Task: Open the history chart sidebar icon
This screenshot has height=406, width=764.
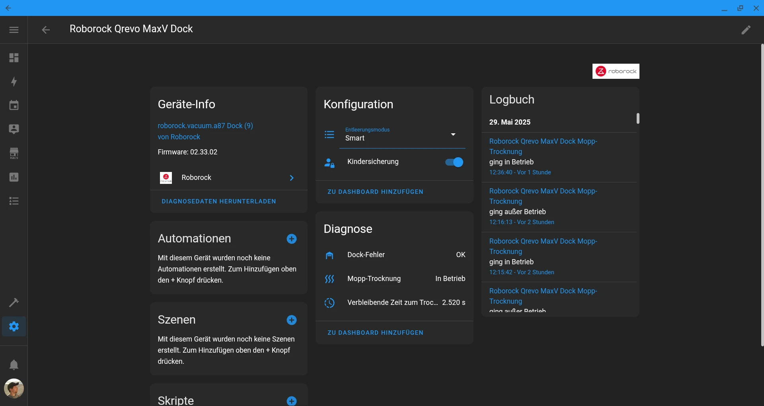Action: 14,177
